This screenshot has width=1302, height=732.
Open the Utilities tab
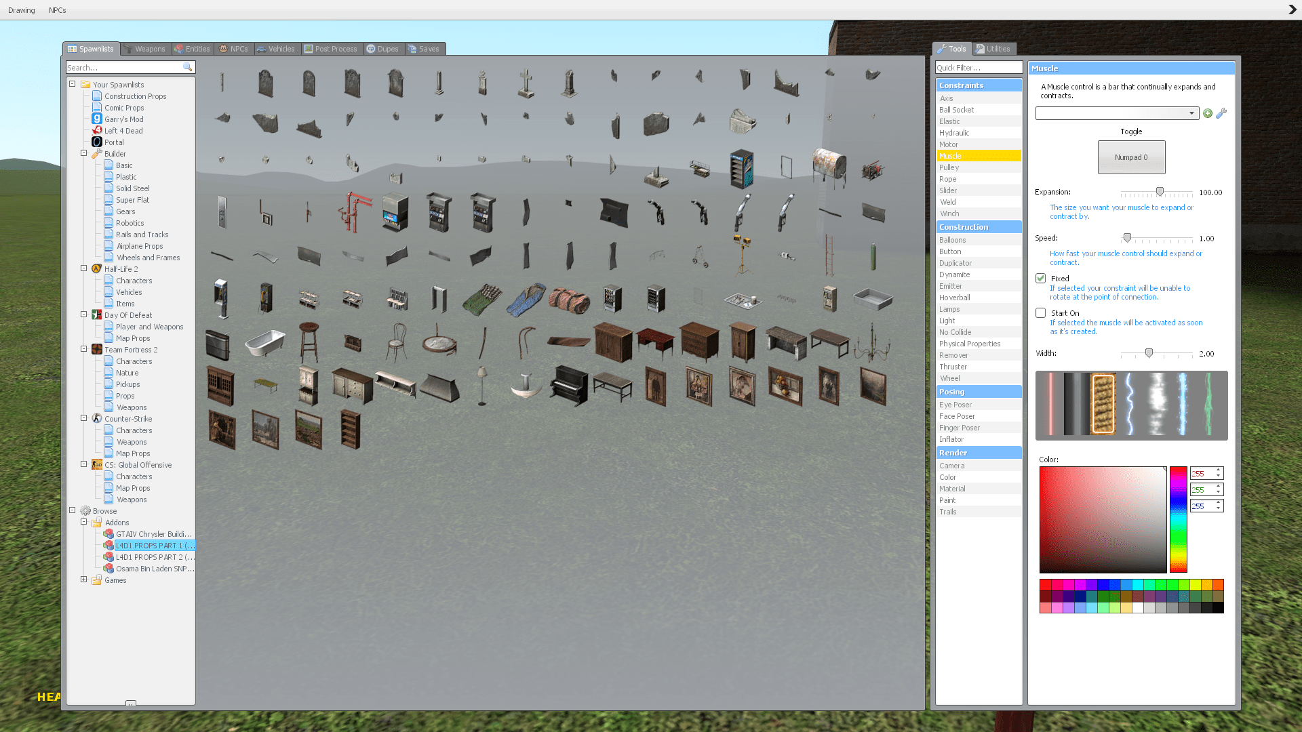tap(993, 49)
